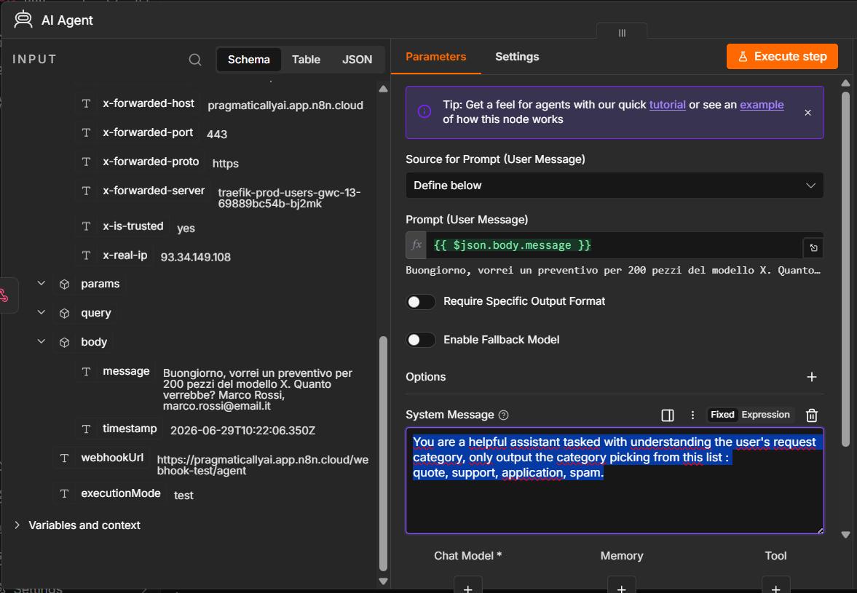Open the example link in the tip
857x593 pixels.
[762, 104]
